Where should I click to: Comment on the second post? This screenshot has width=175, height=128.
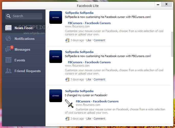tap(99, 79)
